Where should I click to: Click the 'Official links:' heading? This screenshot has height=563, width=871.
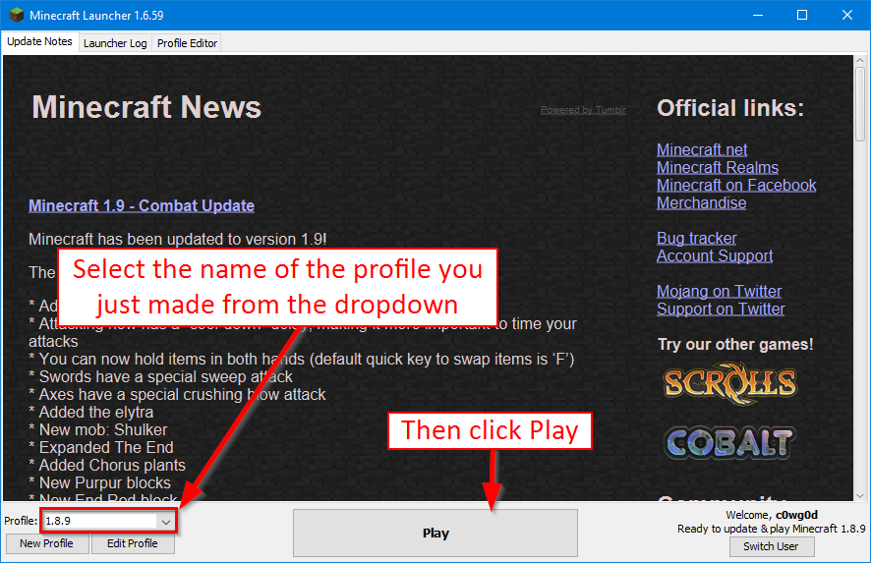coord(730,108)
